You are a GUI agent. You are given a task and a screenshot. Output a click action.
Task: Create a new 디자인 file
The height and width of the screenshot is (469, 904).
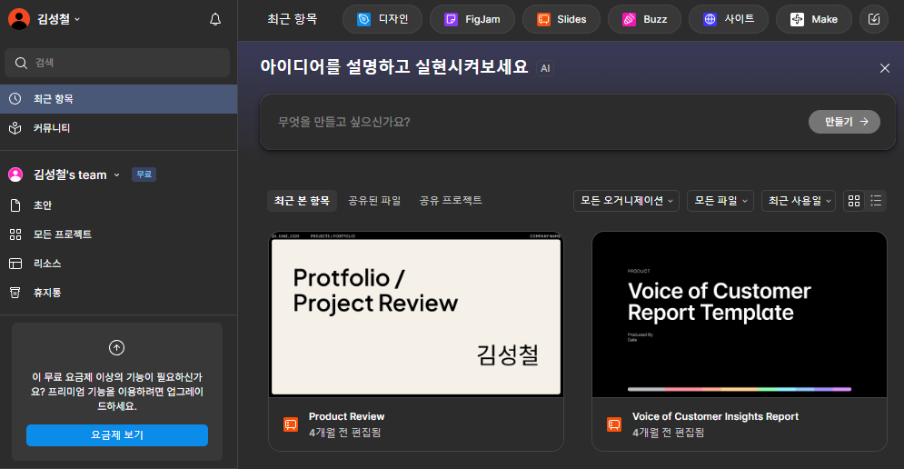382,19
